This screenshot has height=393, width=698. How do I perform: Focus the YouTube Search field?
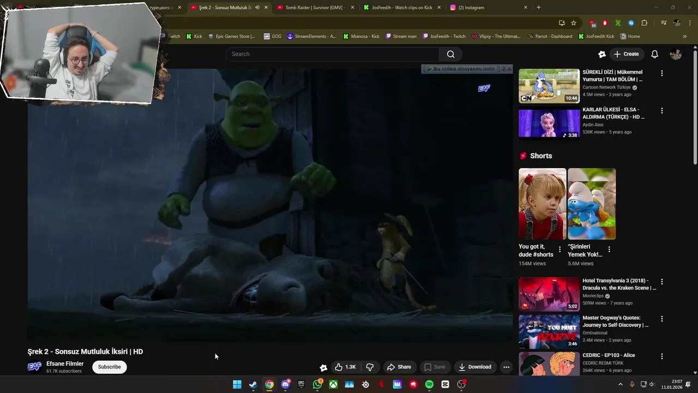coord(332,54)
